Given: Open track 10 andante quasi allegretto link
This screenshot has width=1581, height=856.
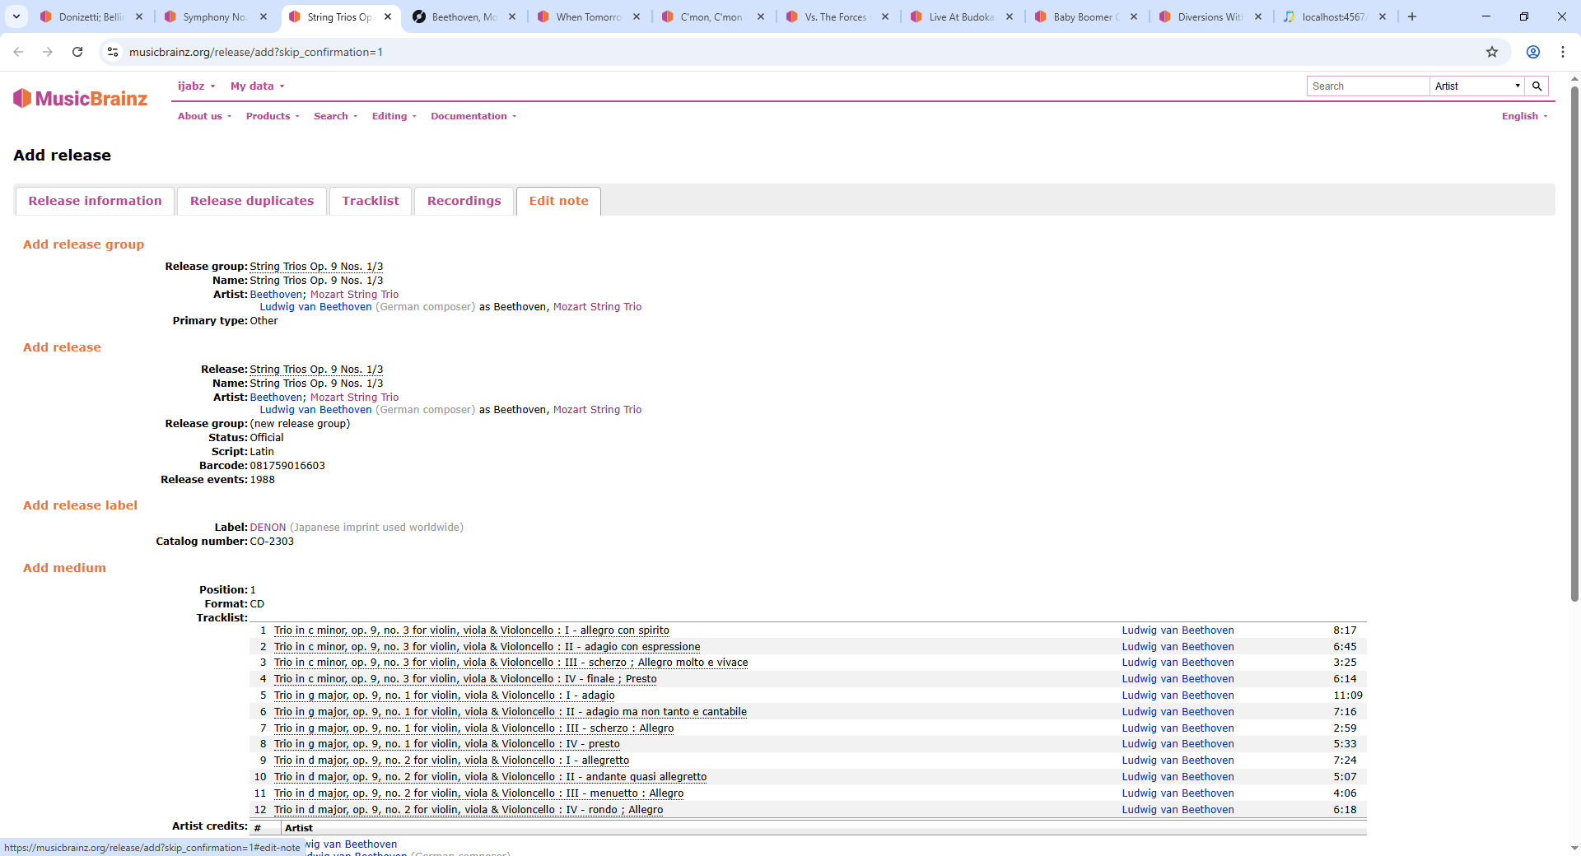Looking at the screenshot, I should point(490,777).
